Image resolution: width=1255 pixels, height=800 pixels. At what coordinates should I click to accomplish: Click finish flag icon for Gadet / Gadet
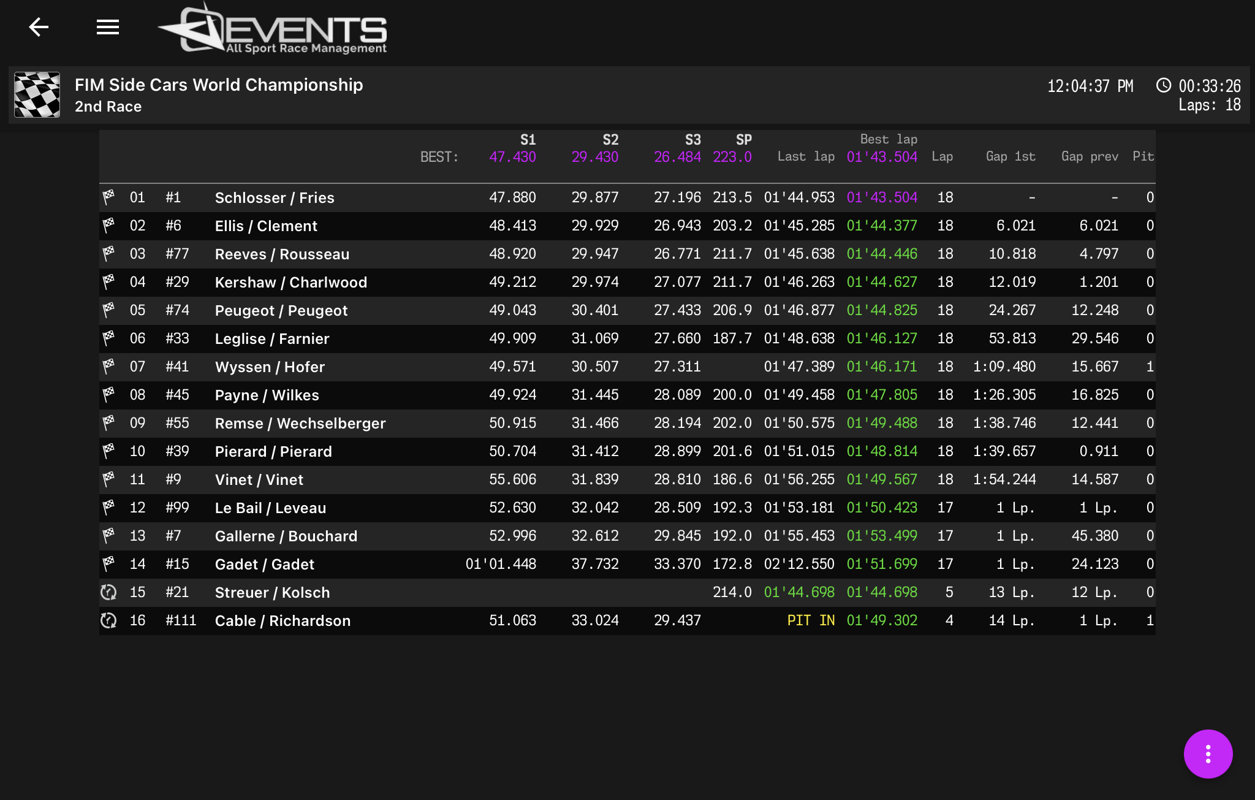(108, 564)
